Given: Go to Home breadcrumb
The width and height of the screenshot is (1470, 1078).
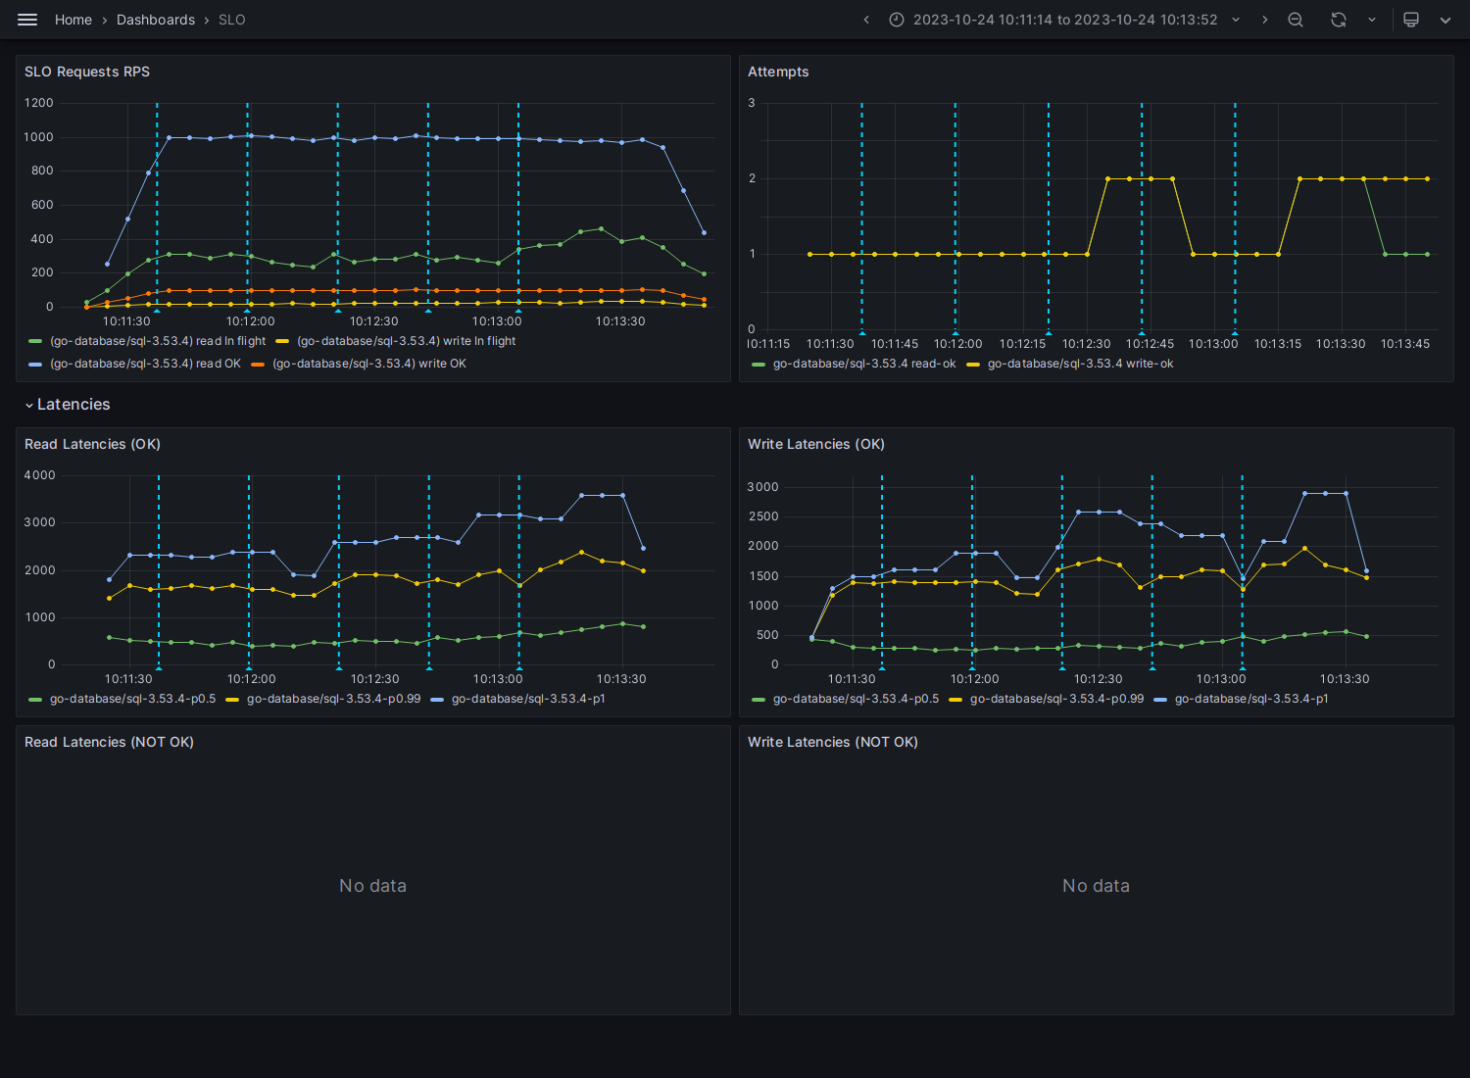Looking at the screenshot, I should tap(73, 20).
